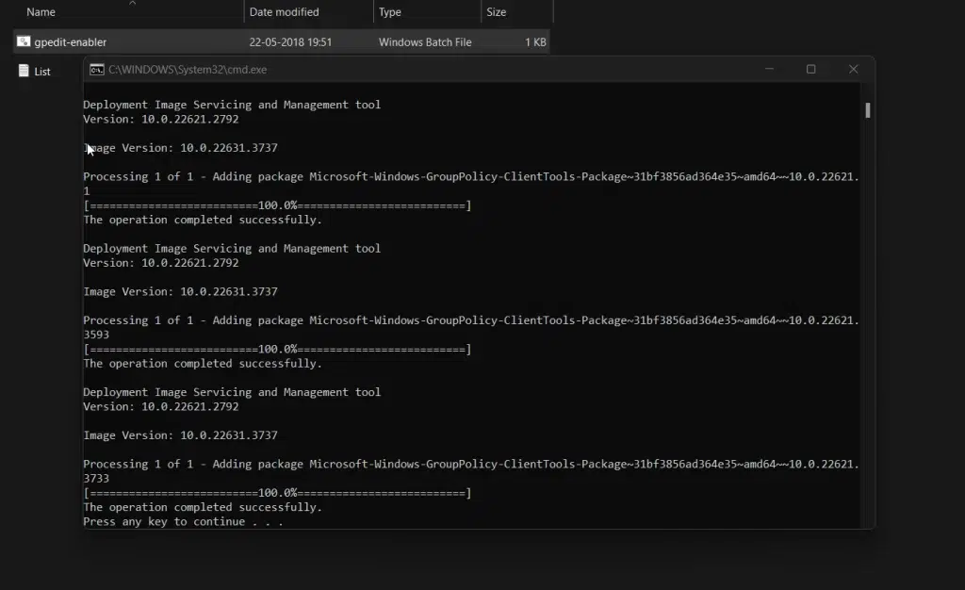
Task: Click the 1 KB size cell
Action: 535,42
